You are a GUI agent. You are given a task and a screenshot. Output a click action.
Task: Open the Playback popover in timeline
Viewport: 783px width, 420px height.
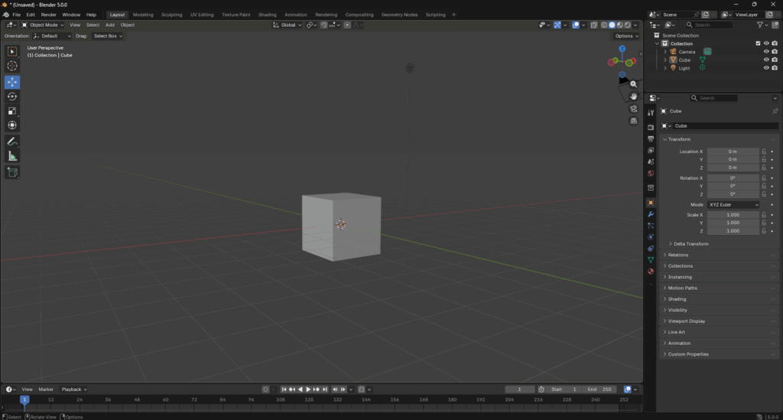[73, 389]
